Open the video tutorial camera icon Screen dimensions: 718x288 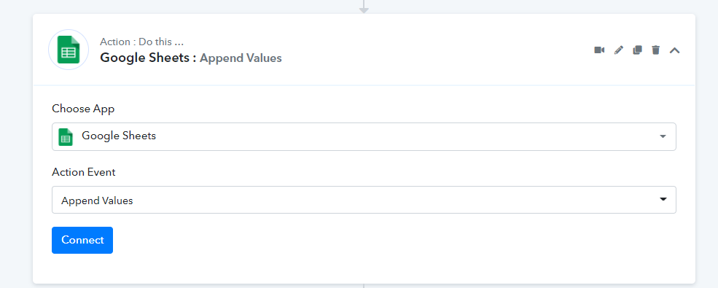[x=599, y=50]
